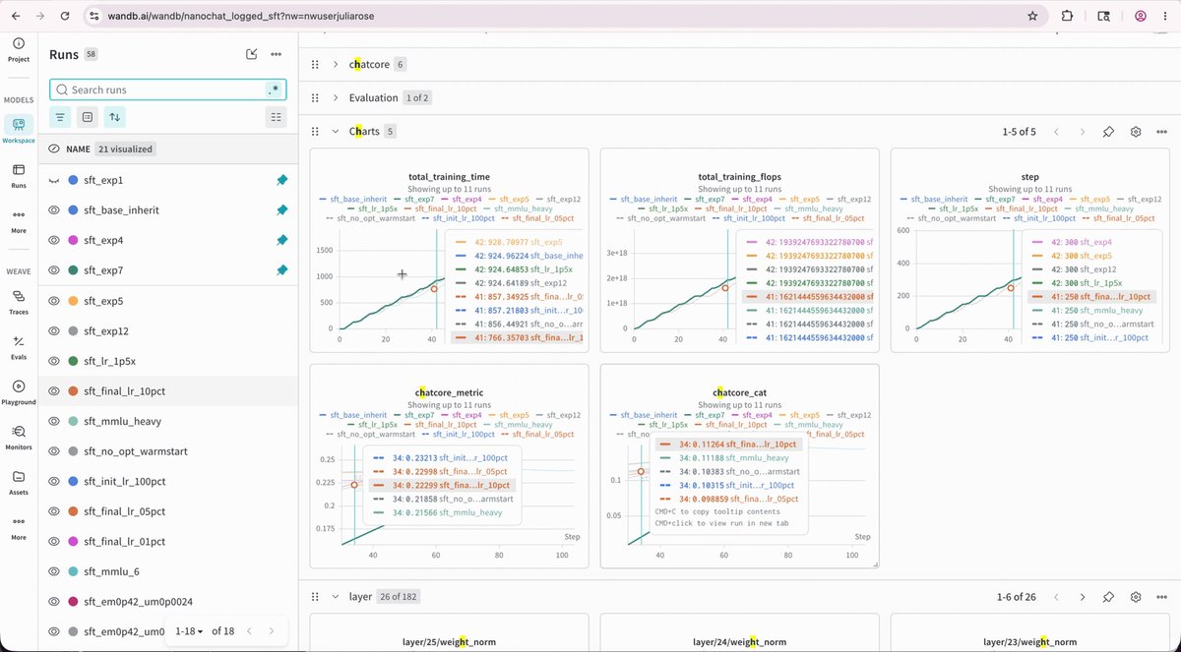Open the Playground icon in sidebar

click(x=19, y=391)
